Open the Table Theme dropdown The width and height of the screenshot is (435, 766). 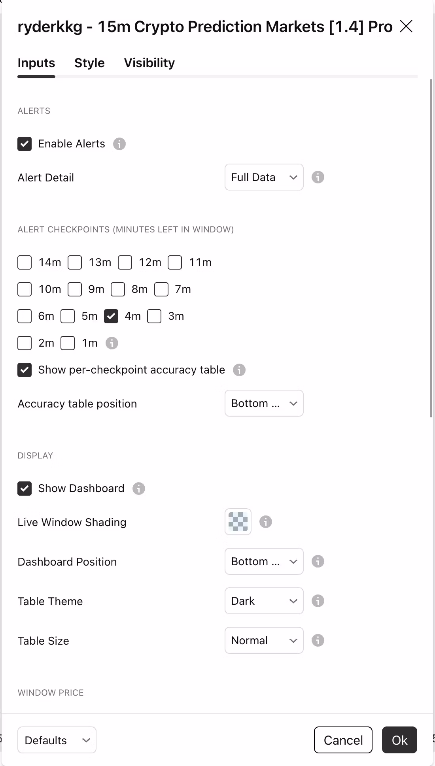tap(264, 601)
